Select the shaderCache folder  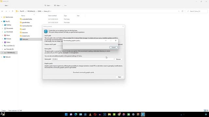26,36
